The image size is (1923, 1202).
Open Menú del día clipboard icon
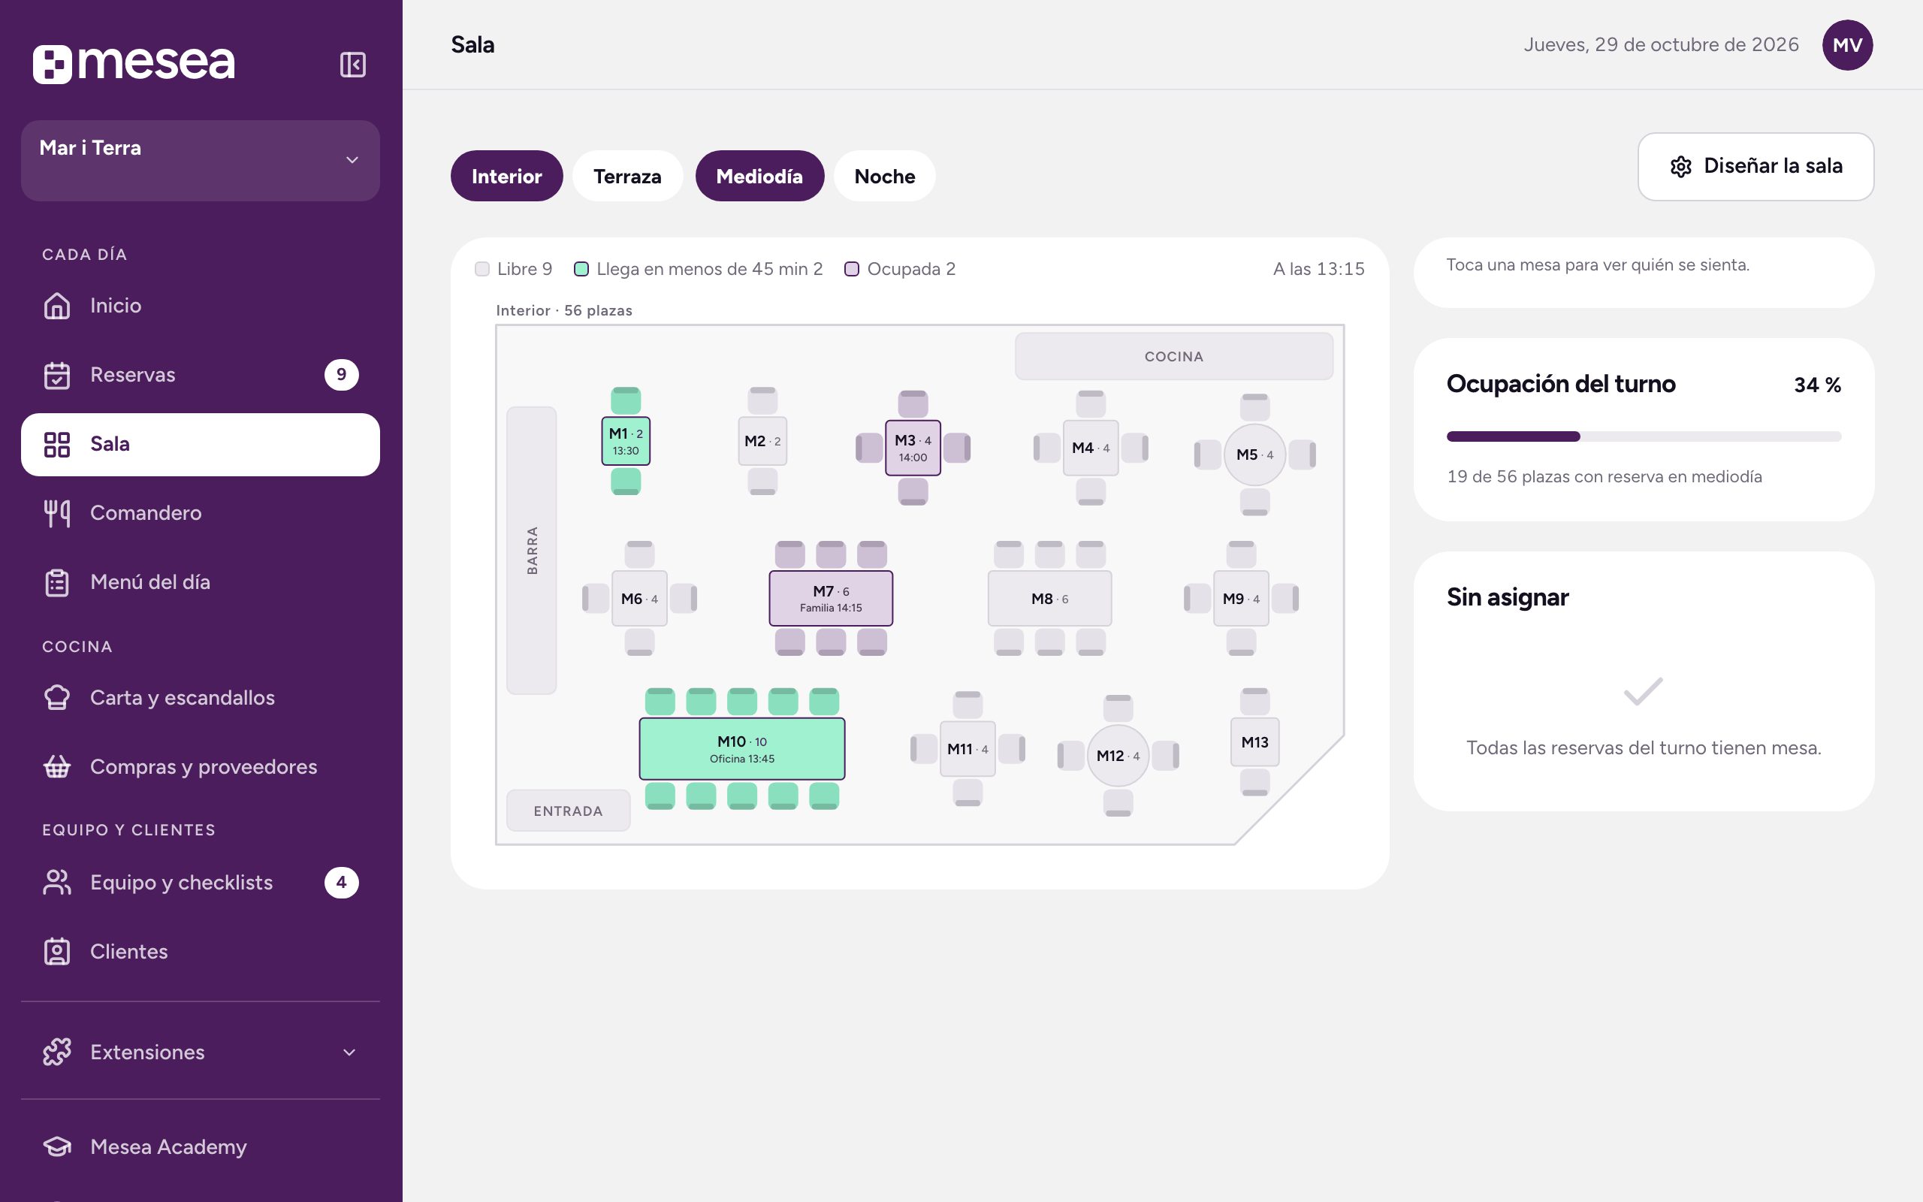57,583
